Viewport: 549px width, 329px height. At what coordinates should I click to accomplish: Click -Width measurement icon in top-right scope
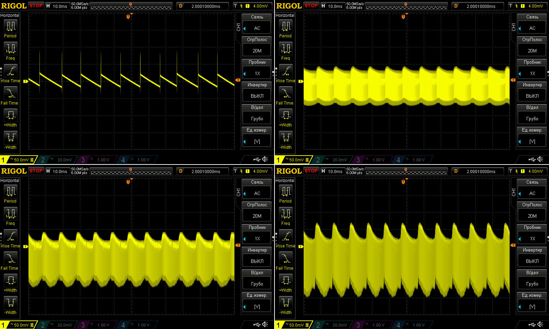[x=286, y=137]
